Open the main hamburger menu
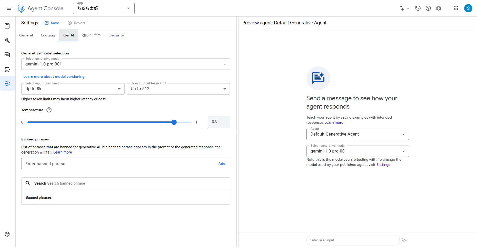477x248 pixels. click(x=9, y=8)
